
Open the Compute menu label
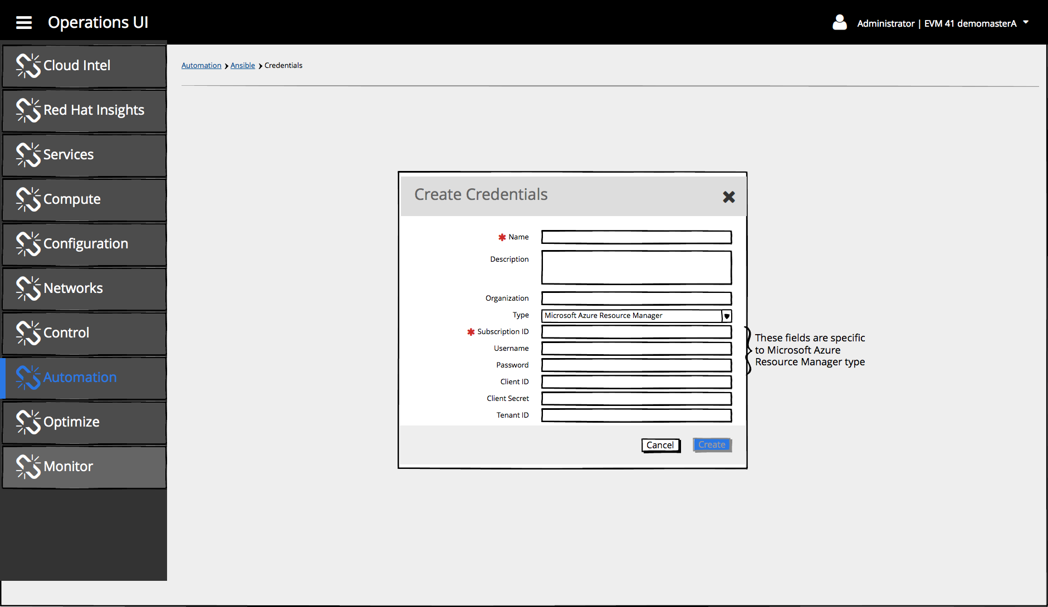click(72, 199)
